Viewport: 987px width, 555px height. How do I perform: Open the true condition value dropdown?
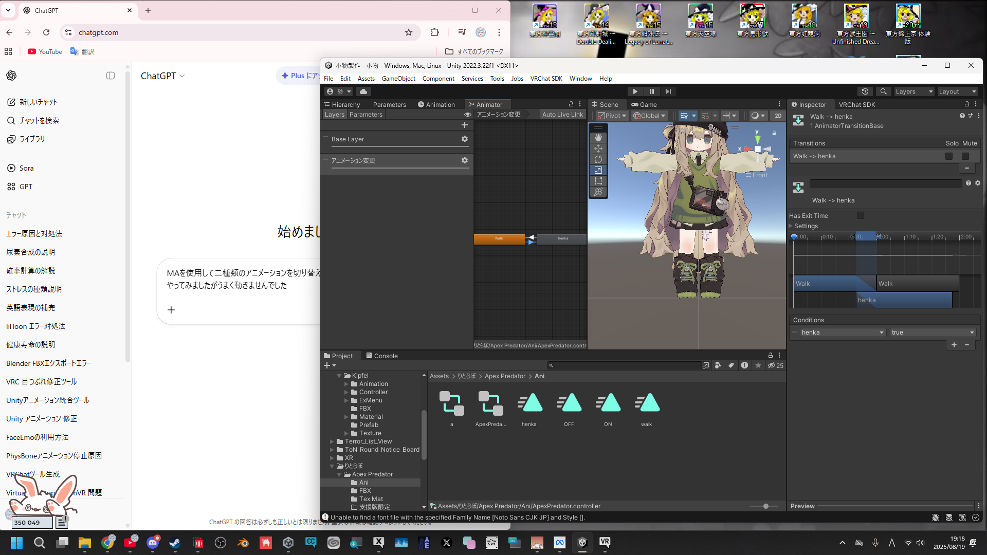(933, 332)
